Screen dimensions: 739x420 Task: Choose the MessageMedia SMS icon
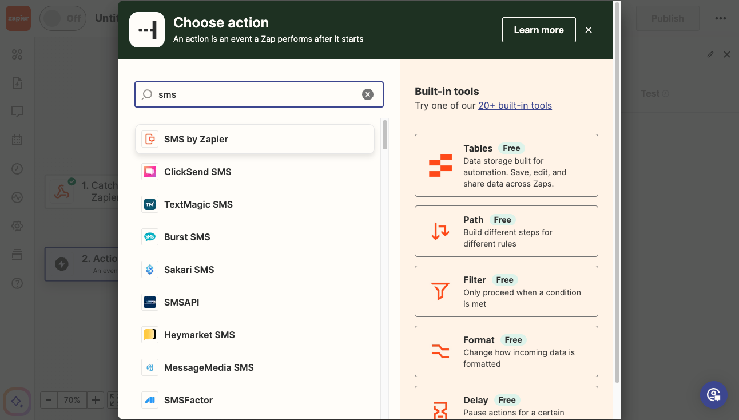(x=150, y=367)
